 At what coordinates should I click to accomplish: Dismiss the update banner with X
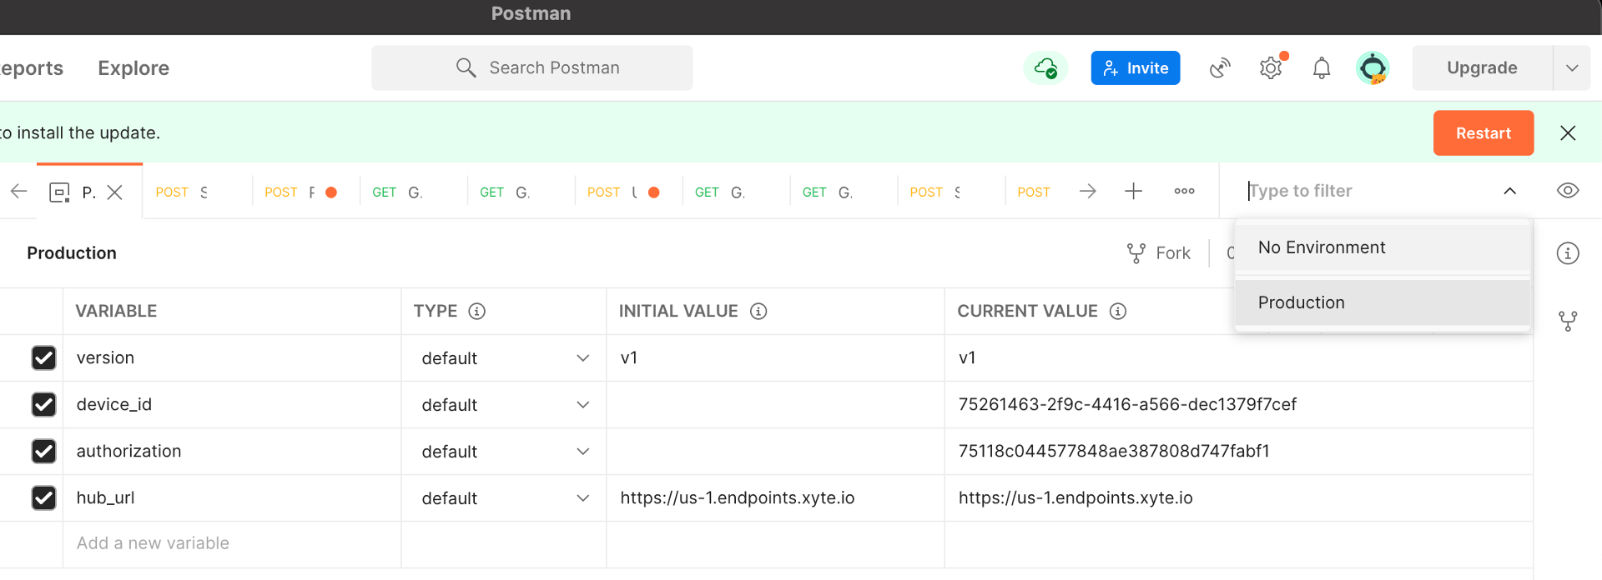pyautogui.click(x=1568, y=132)
